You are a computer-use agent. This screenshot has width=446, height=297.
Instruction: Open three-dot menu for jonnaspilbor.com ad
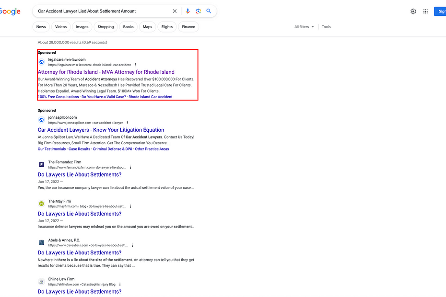[x=128, y=123]
